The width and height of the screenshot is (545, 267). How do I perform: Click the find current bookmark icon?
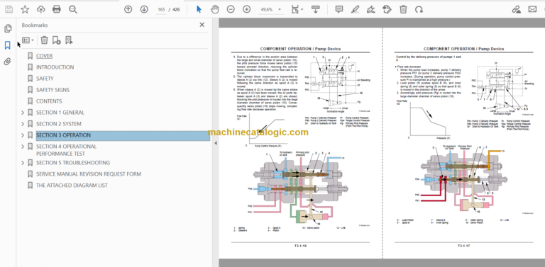[69, 40]
